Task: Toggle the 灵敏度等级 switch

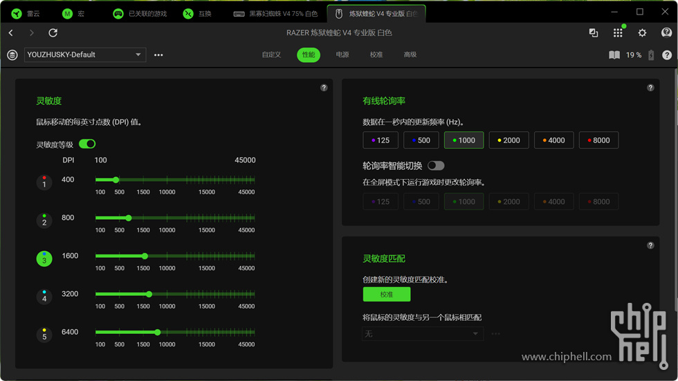Action: click(87, 144)
